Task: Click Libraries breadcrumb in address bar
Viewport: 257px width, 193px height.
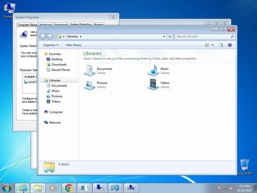Action: (x=72, y=36)
